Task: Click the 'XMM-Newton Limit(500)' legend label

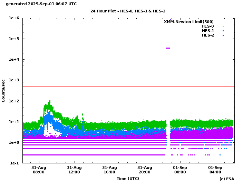Action: point(188,22)
